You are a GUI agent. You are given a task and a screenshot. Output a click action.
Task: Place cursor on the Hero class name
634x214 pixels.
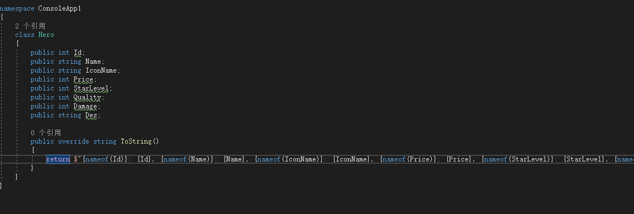(46, 35)
